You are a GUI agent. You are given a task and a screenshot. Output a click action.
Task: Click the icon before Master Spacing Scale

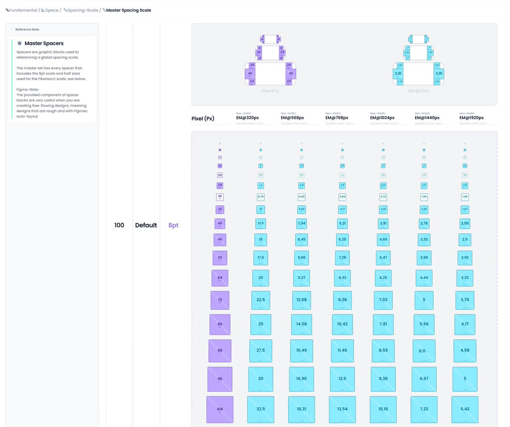104,10
